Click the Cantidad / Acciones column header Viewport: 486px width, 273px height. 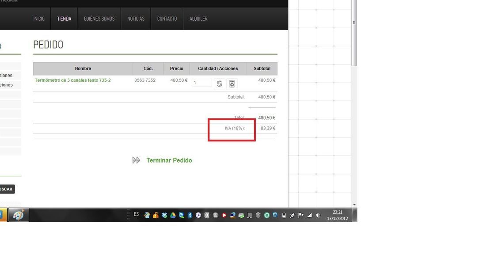pos(218,68)
